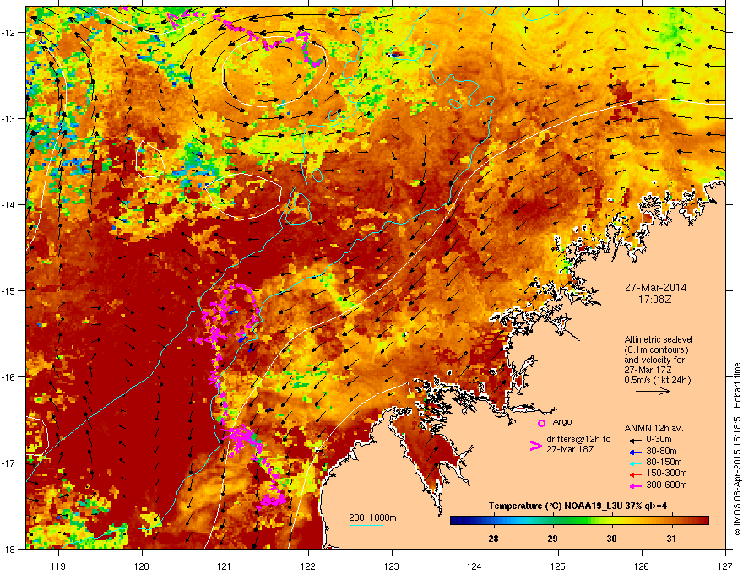Click the 28 color bar tick label
This screenshot has width=743, height=574.
coord(493,539)
